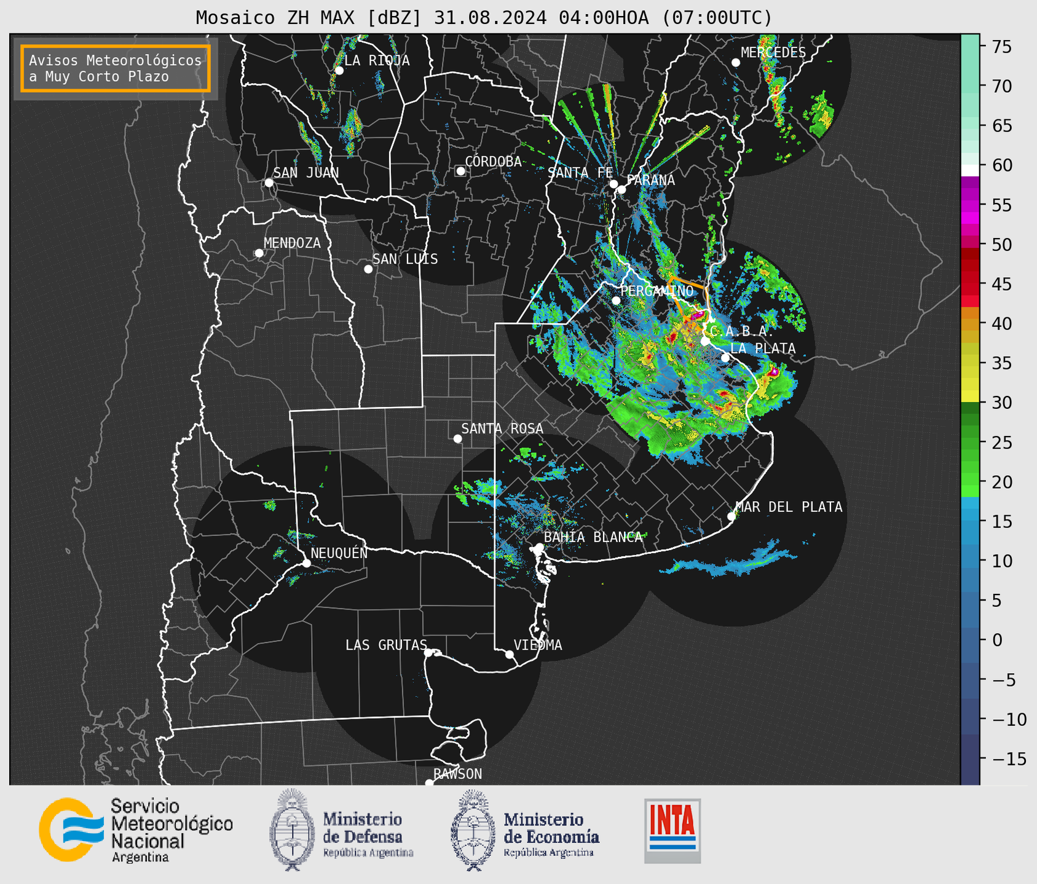Click the BAHIA BLANCA label text
This screenshot has width=1037, height=884.
pos(593,537)
